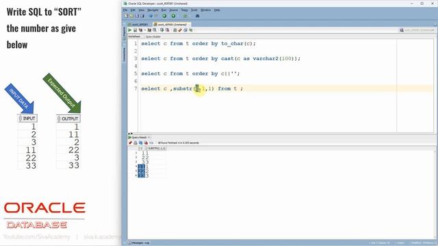438x246 pixels.
Task: Click the Run Script icon in worksheet toolbar
Action: (x=136, y=30)
